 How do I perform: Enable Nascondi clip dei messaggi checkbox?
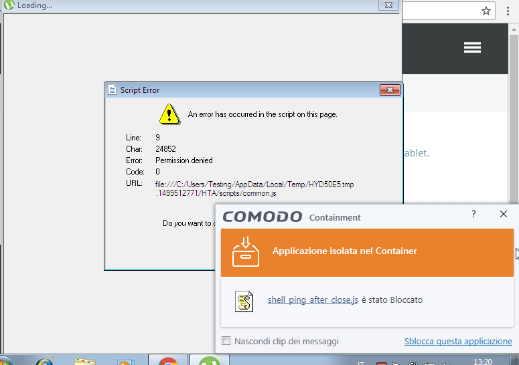pos(226,340)
